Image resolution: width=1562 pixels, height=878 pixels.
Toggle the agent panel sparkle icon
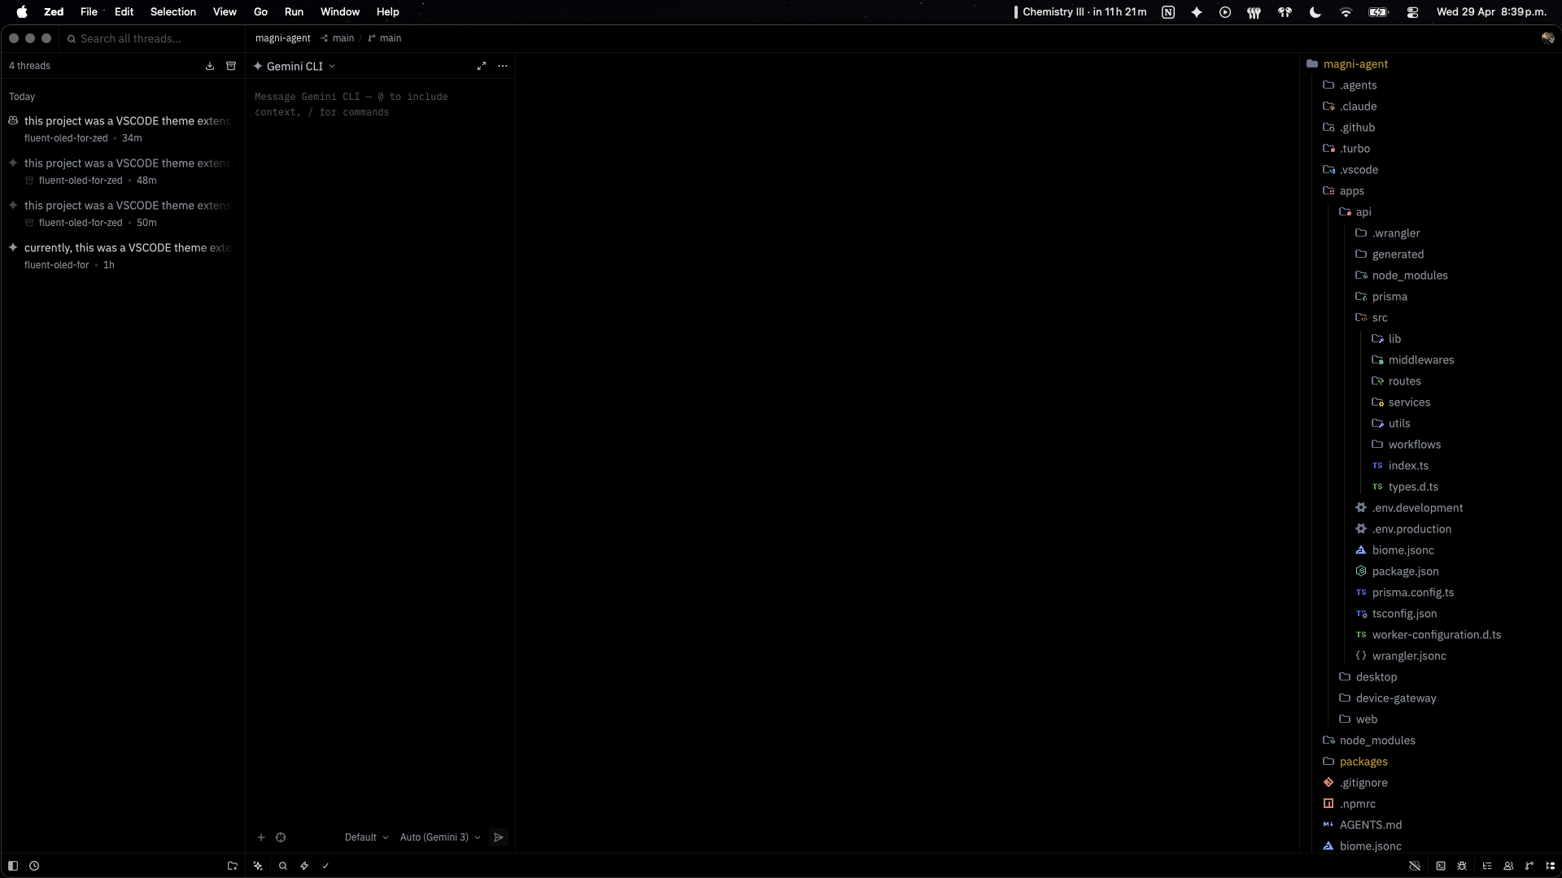coord(258,866)
